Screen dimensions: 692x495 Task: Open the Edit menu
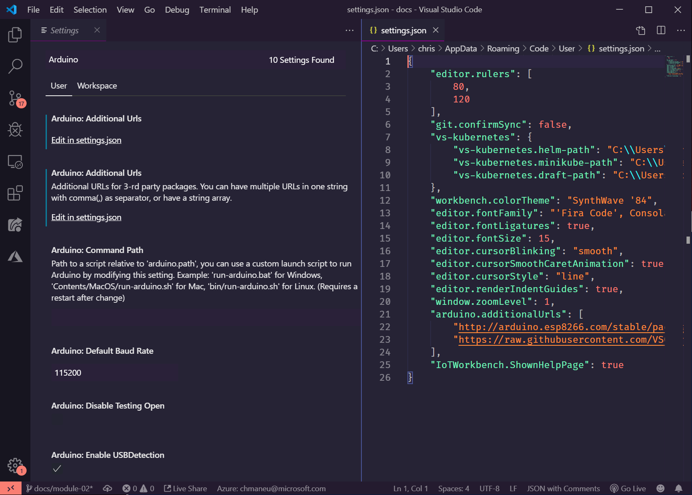click(x=57, y=10)
